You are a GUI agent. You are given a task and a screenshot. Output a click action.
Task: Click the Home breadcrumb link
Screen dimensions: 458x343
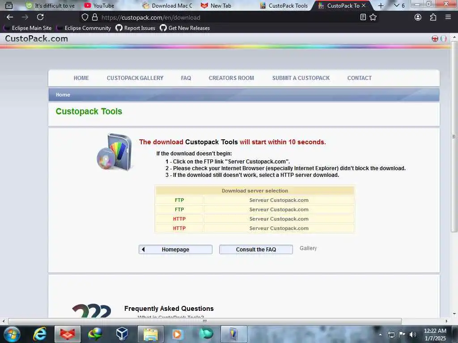pyautogui.click(x=63, y=95)
